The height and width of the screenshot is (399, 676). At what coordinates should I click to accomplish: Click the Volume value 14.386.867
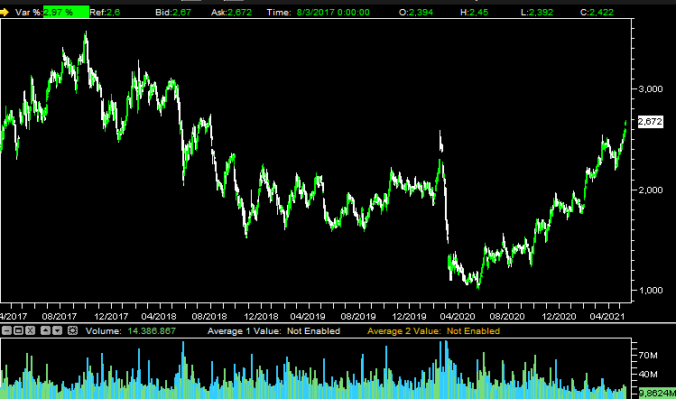click(152, 331)
